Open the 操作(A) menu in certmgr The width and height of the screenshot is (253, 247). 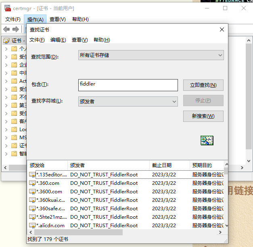[x=35, y=19]
